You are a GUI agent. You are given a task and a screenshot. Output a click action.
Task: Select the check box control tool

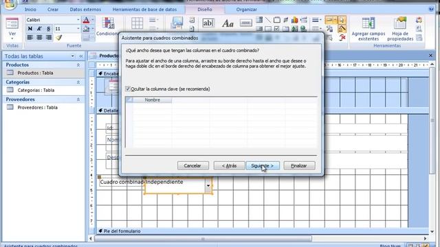tap(276, 29)
